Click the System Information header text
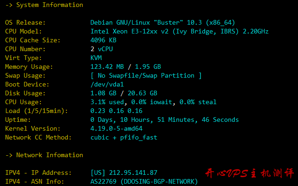This screenshot has height=186, width=298. (x=49, y=5)
